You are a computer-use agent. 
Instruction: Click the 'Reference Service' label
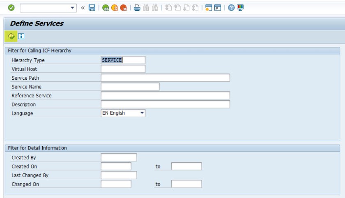pos(32,95)
